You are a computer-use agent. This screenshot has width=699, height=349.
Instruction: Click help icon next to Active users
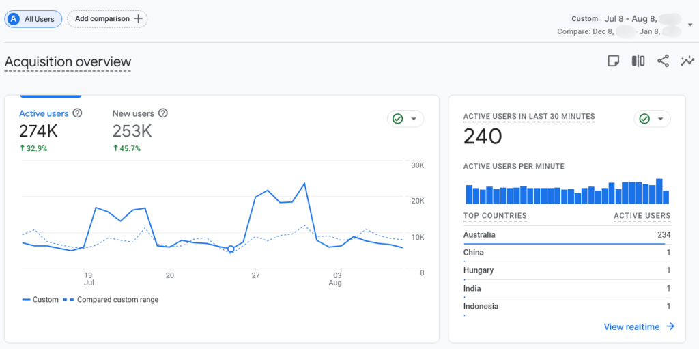click(78, 113)
